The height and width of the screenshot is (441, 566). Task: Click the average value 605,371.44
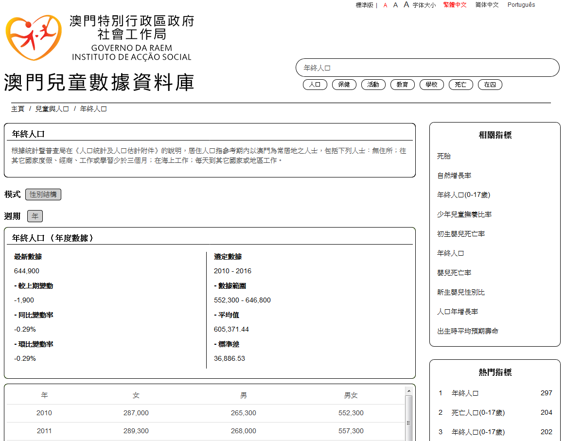(231, 330)
